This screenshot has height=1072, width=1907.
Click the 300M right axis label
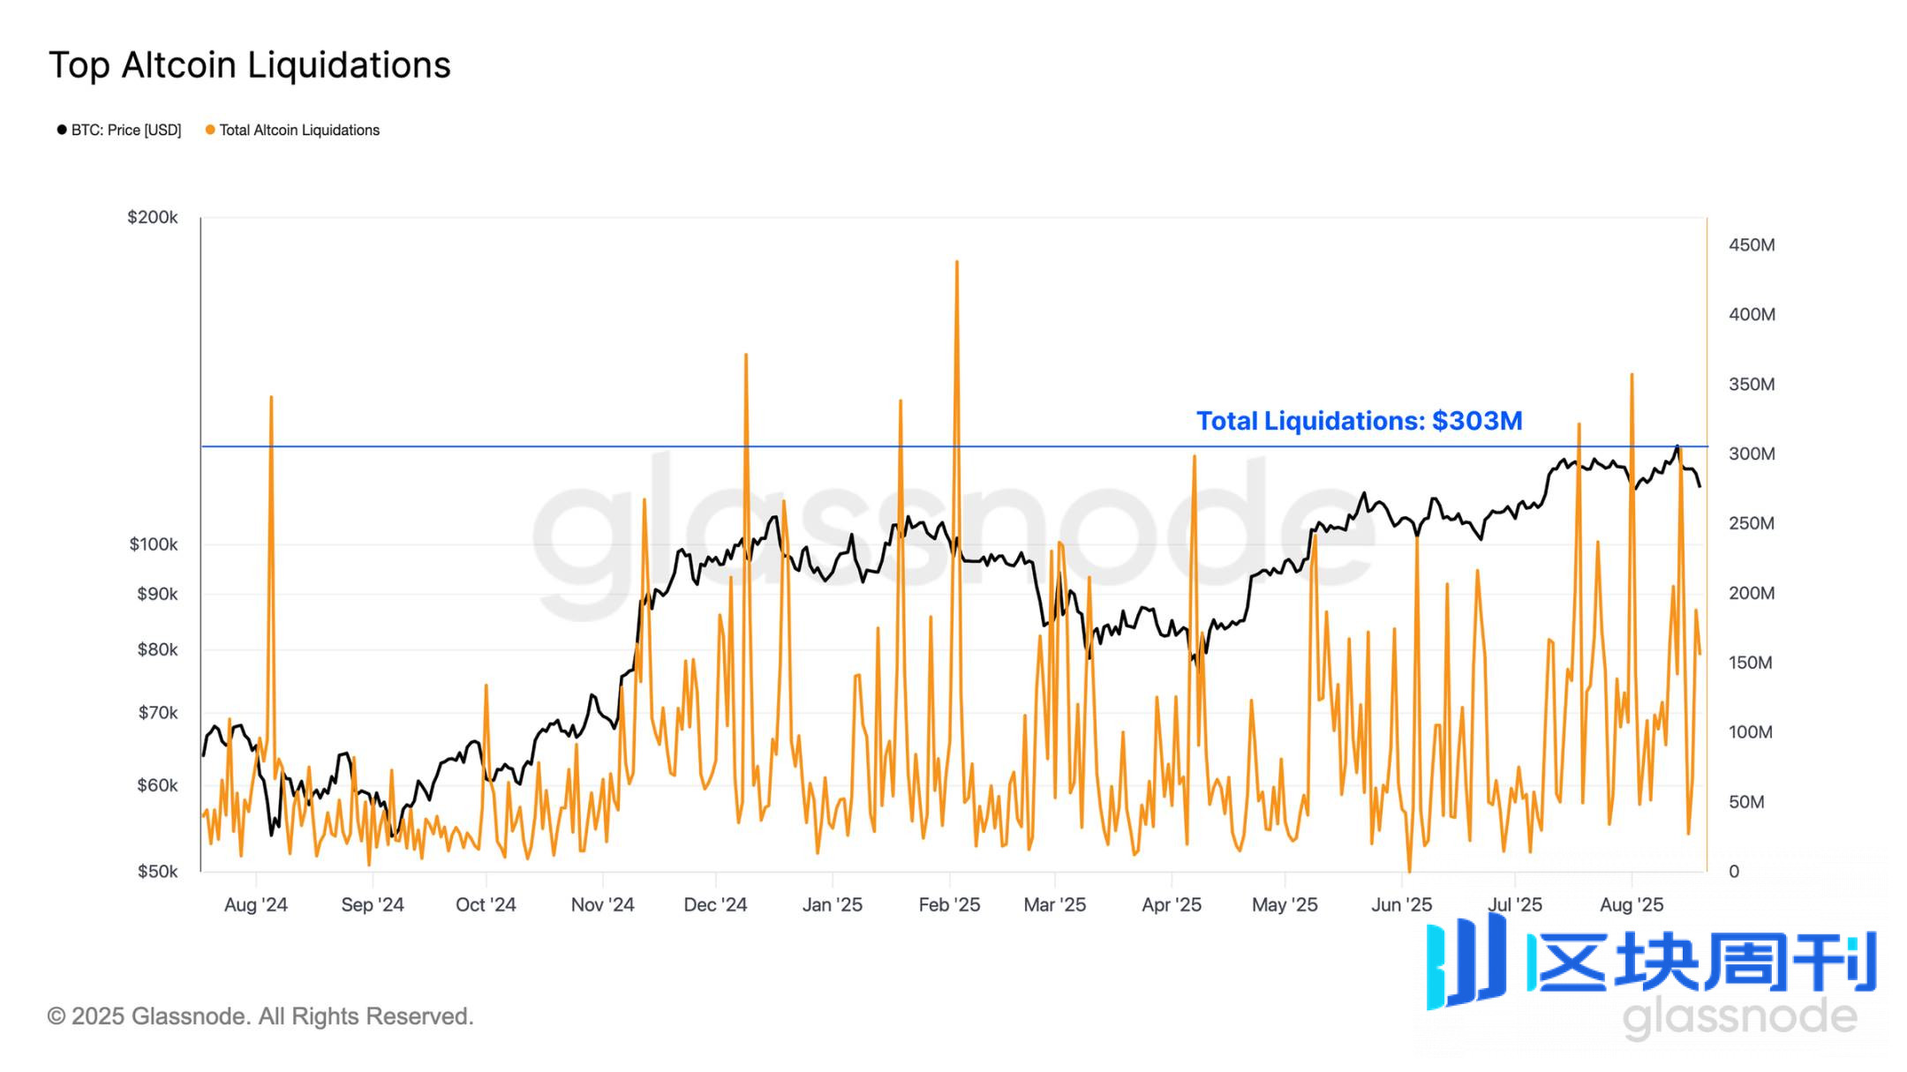tap(1752, 454)
